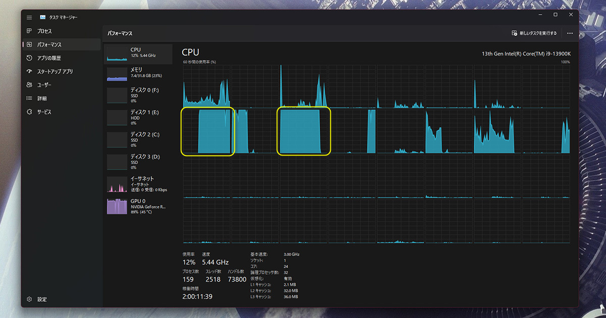Select ディスク 3 (D:) SSD entry
The image size is (606, 318).
(138, 162)
